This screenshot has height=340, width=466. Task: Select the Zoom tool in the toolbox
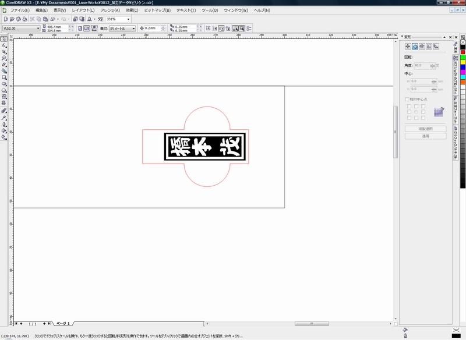point(4,58)
